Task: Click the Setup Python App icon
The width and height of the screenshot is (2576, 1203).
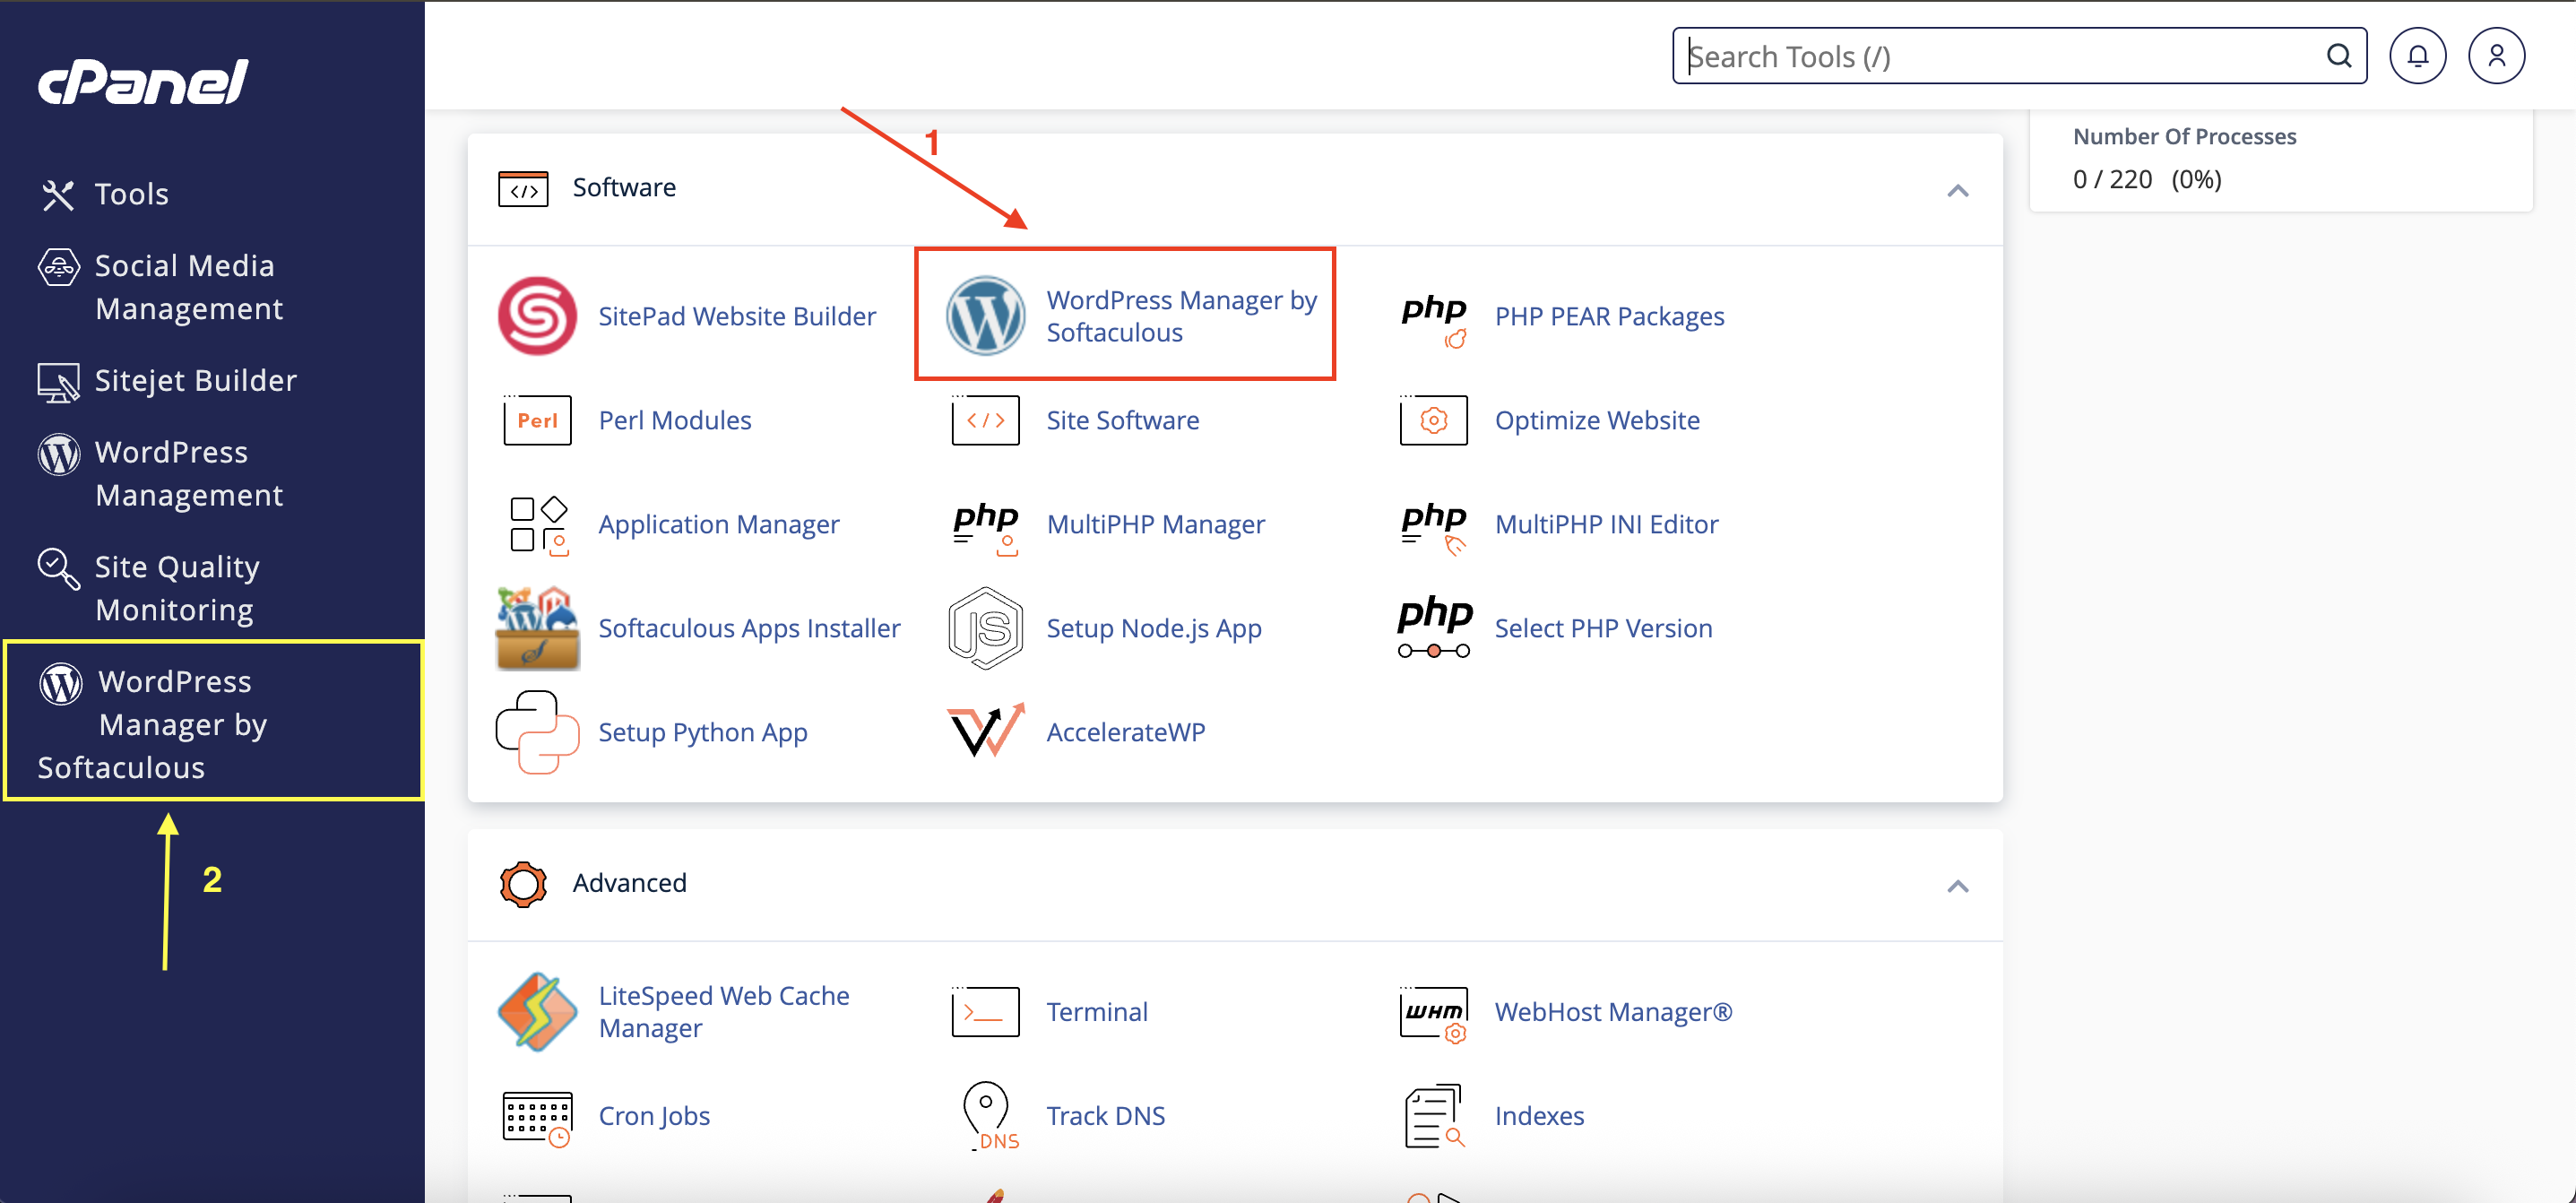Action: (537, 732)
